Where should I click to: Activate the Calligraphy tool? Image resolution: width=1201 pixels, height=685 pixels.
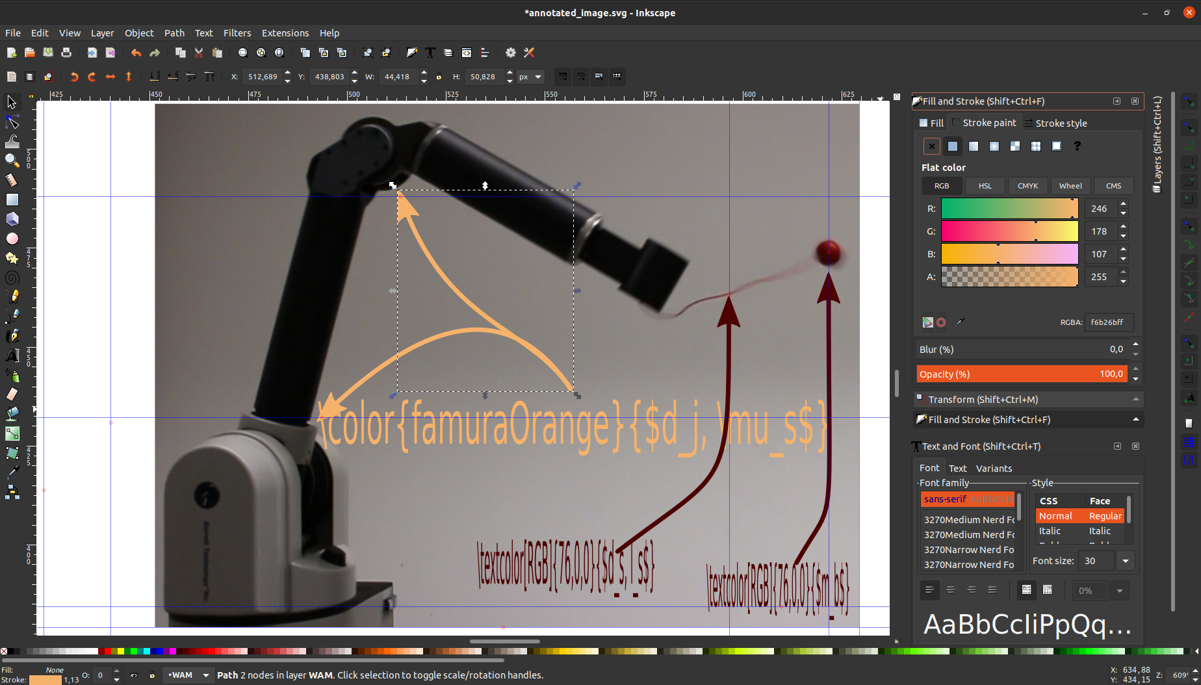pyautogui.click(x=12, y=335)
